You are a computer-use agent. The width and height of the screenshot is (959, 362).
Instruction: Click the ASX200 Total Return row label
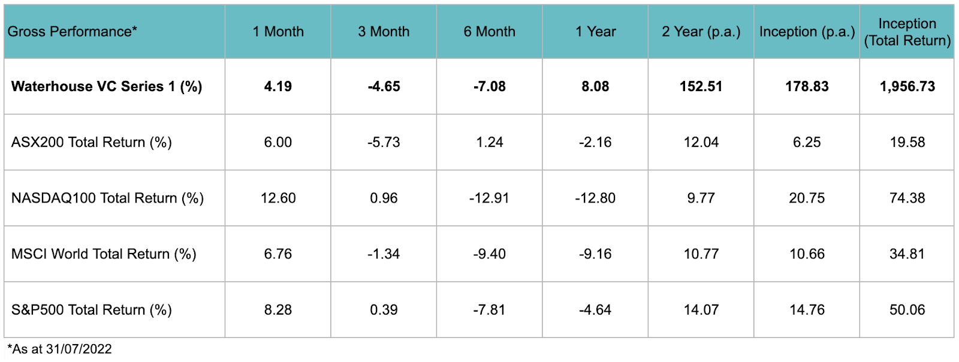click(92, 142)
